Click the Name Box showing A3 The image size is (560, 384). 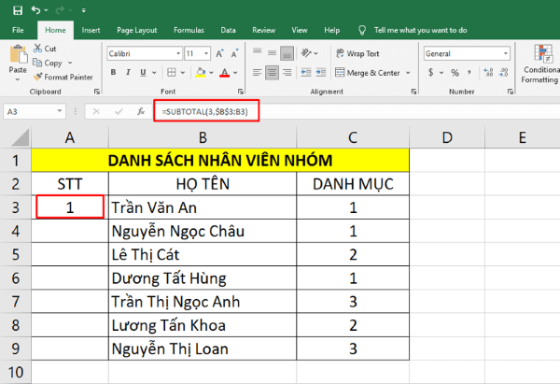(x=35, y=111)
